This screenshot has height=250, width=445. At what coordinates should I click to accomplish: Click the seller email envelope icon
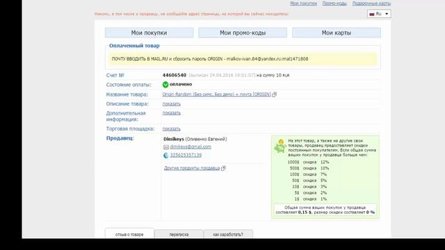166,147
